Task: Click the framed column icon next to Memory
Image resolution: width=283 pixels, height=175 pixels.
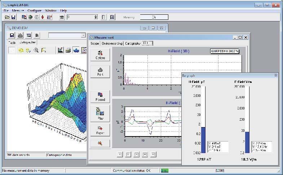Action: tap(112, 17)
